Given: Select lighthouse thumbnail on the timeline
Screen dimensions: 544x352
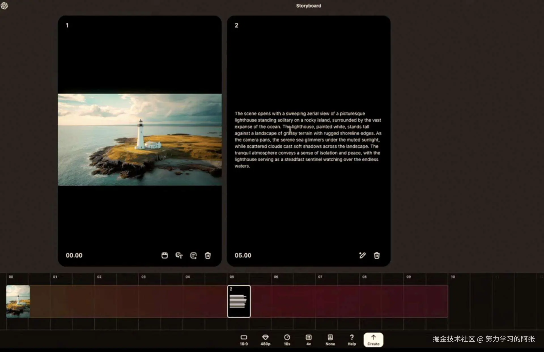Looking at the screenshot, I should pos(18,301).
